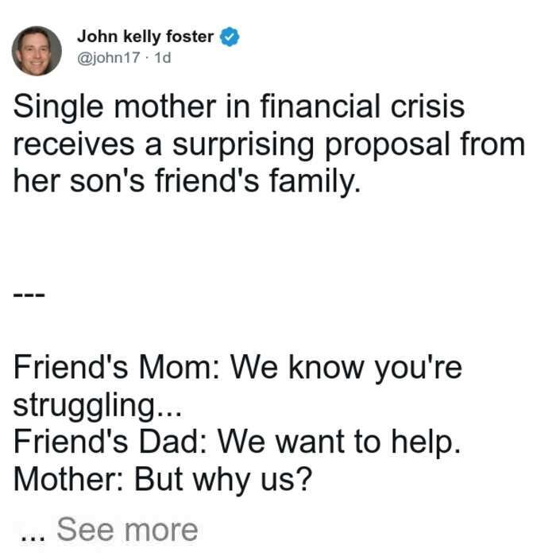The height and width of the screenshot is (556, 556).
Task: Click the word "more" in See more
Action: [161, 531]
